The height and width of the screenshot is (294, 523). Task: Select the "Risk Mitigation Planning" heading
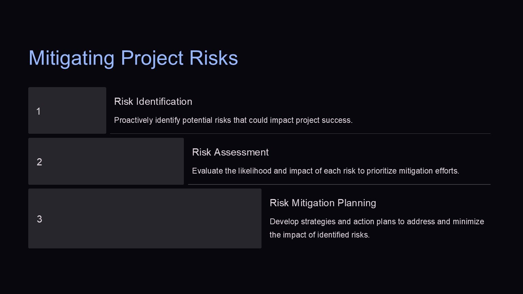point(322,203)
